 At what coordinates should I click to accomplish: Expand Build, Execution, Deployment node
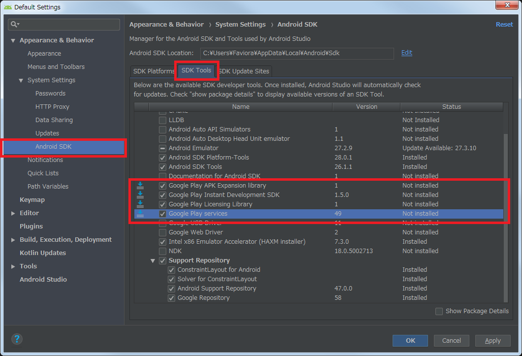coord(13,240)
